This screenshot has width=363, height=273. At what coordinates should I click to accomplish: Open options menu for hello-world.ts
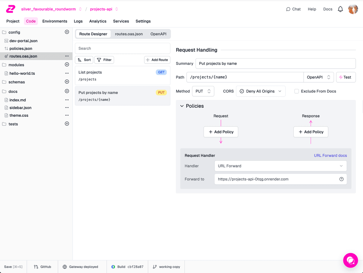pos(67,73)
